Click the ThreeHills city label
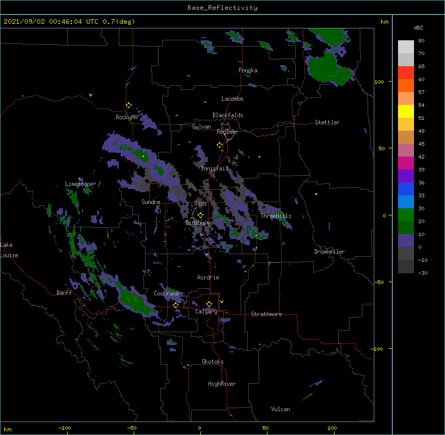445x435 pixels. (x=276, y=216)
